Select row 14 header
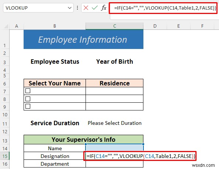 tap(5, 148)
